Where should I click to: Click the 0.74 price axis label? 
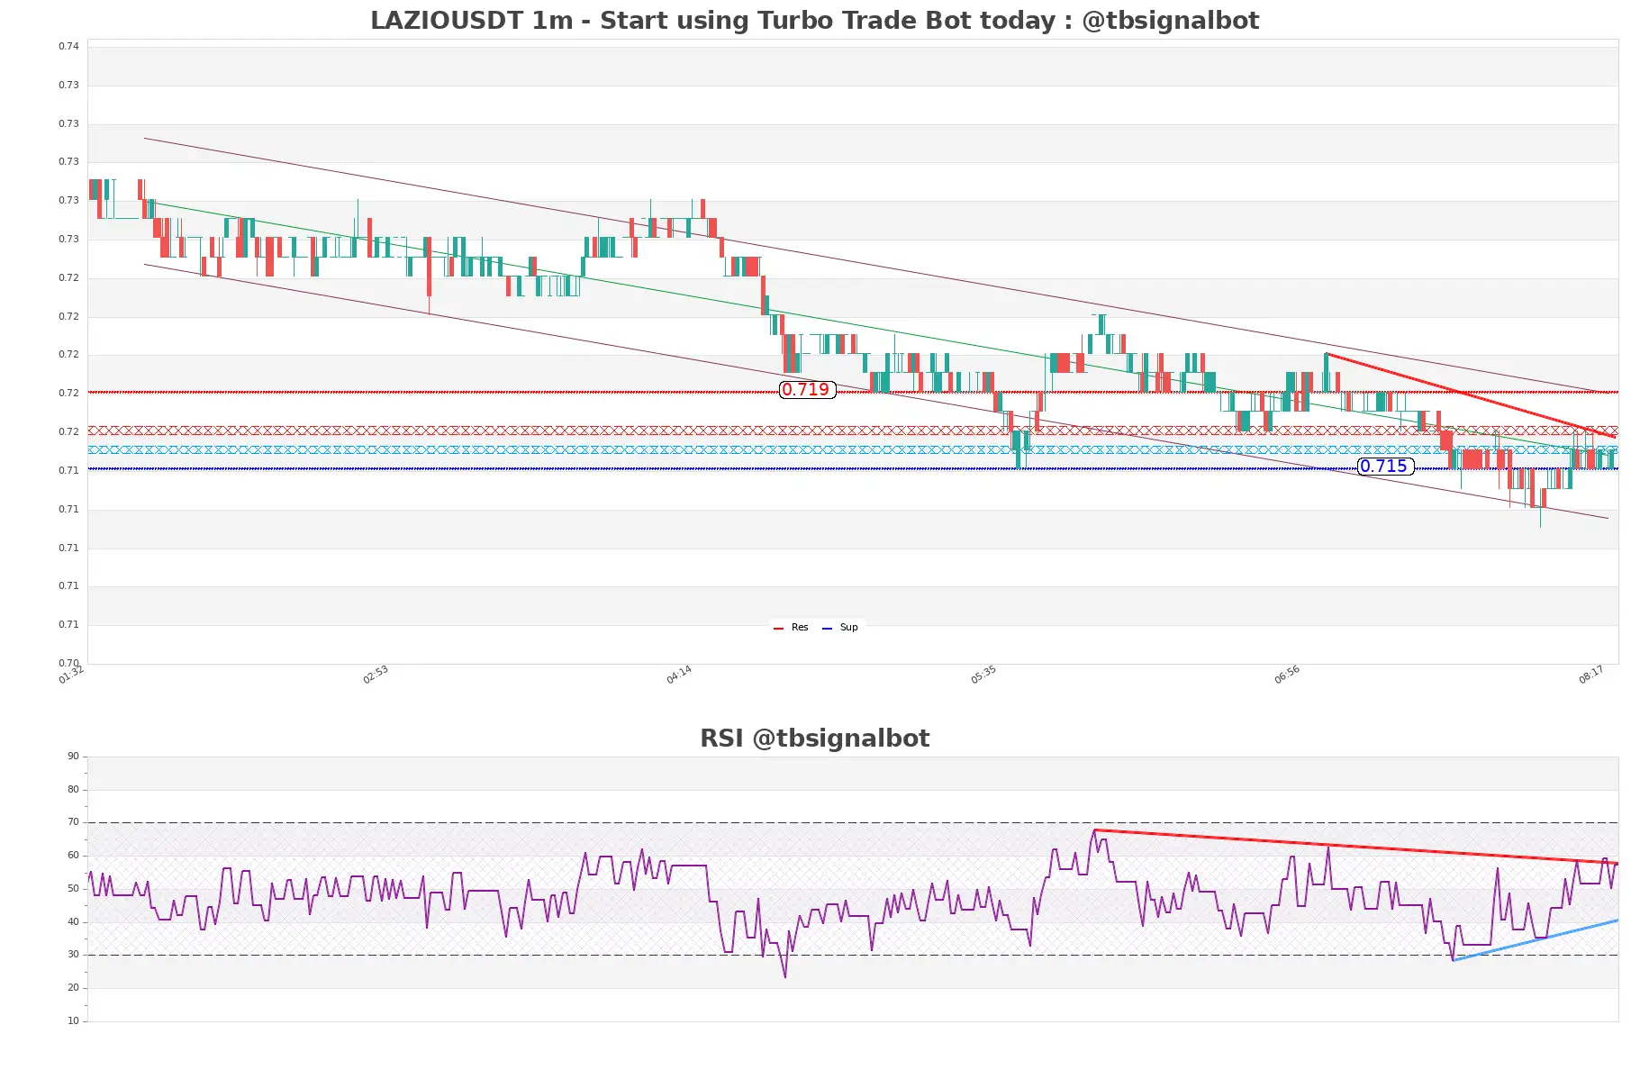(x=68, y=46)
